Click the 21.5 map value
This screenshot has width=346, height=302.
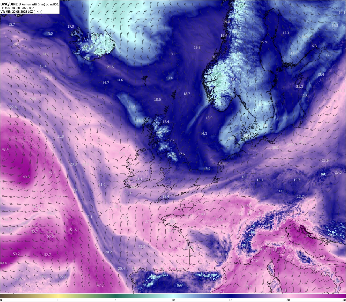110,67
